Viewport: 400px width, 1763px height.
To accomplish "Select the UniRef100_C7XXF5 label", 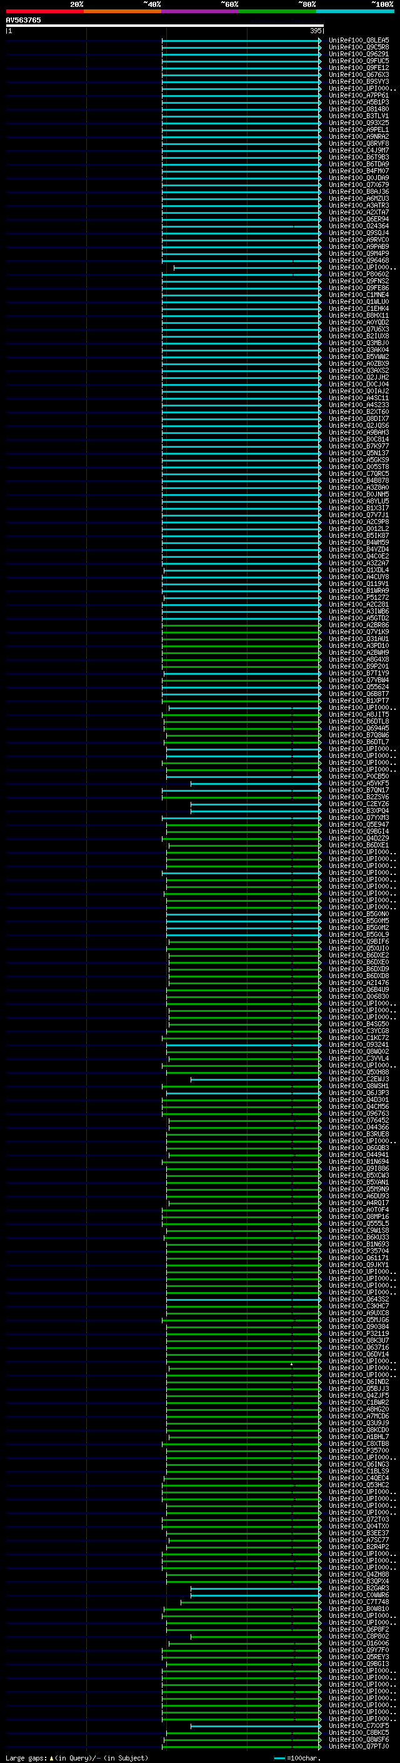I will pos(358,1725).
